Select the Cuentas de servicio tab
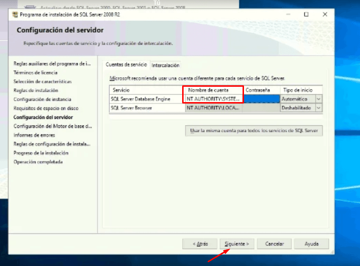 click(125, 65)
